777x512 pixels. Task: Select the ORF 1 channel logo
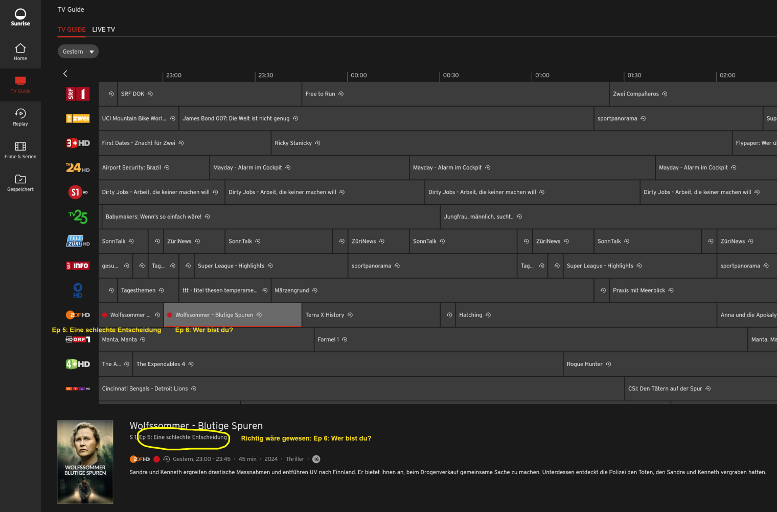pos(78,339)
